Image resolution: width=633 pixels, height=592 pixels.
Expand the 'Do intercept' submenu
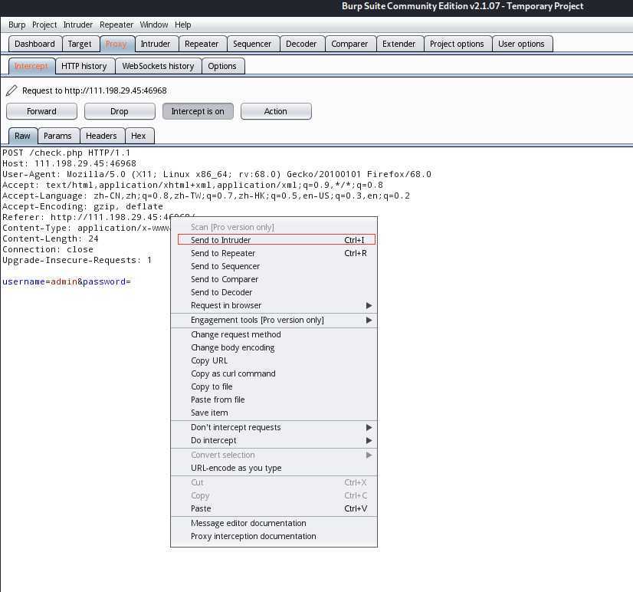274,440
